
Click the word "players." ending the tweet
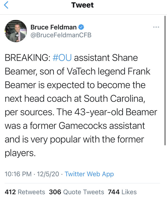click(x=20, y=153)
